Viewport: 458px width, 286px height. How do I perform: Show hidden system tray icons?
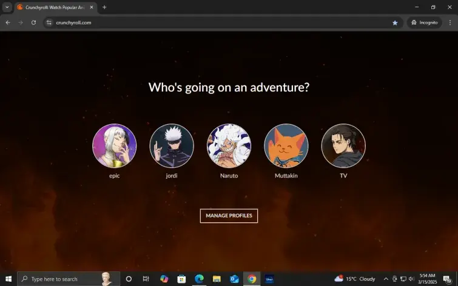[386, 279]
